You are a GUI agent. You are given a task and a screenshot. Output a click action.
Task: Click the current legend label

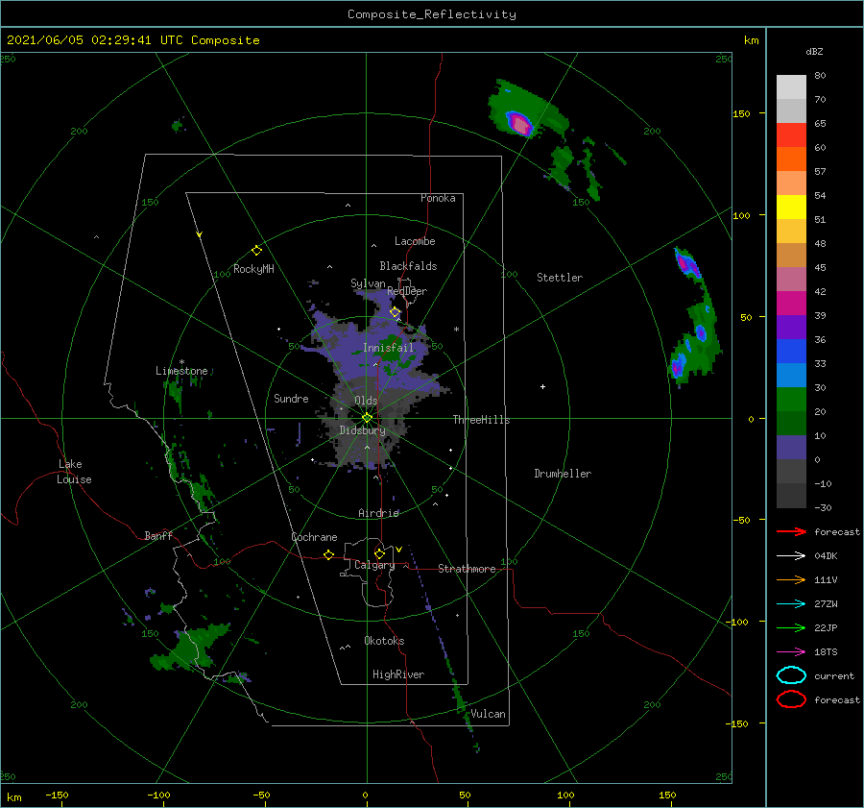click(833, 676)
